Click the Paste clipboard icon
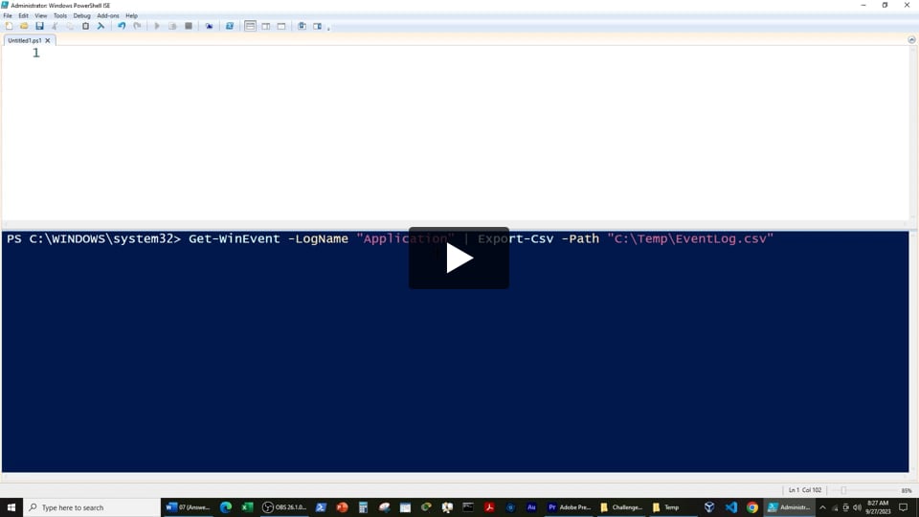 tap(85, 26)
